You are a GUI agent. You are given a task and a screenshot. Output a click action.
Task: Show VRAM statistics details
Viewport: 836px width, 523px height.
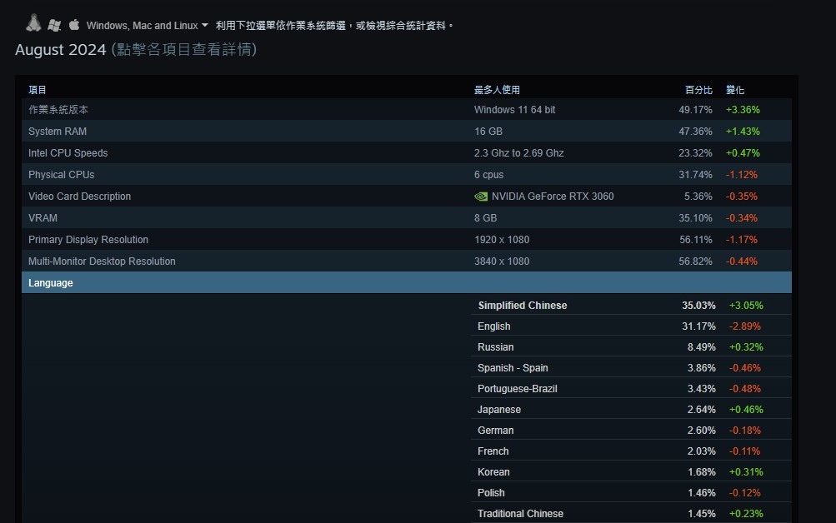pyautogui.click(x=42, y=218)
